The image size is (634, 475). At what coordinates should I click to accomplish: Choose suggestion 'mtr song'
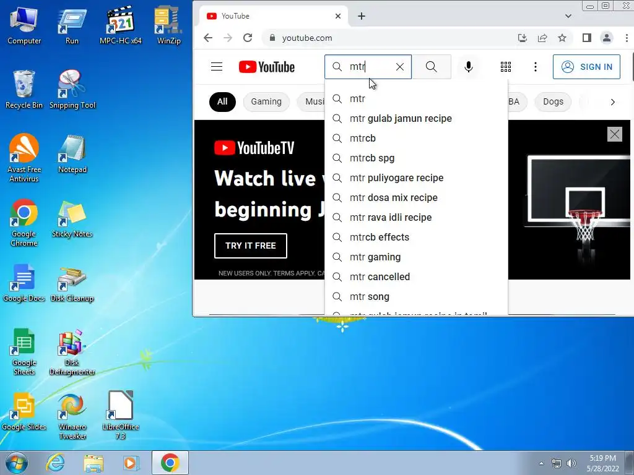pos(416,297)
